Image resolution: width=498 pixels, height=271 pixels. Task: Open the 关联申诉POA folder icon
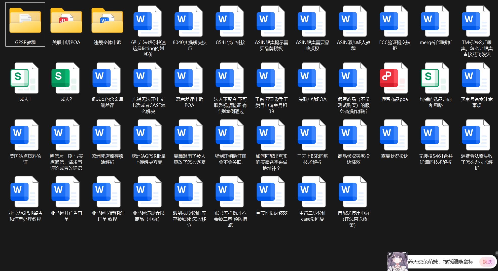[x=66, y=21]
